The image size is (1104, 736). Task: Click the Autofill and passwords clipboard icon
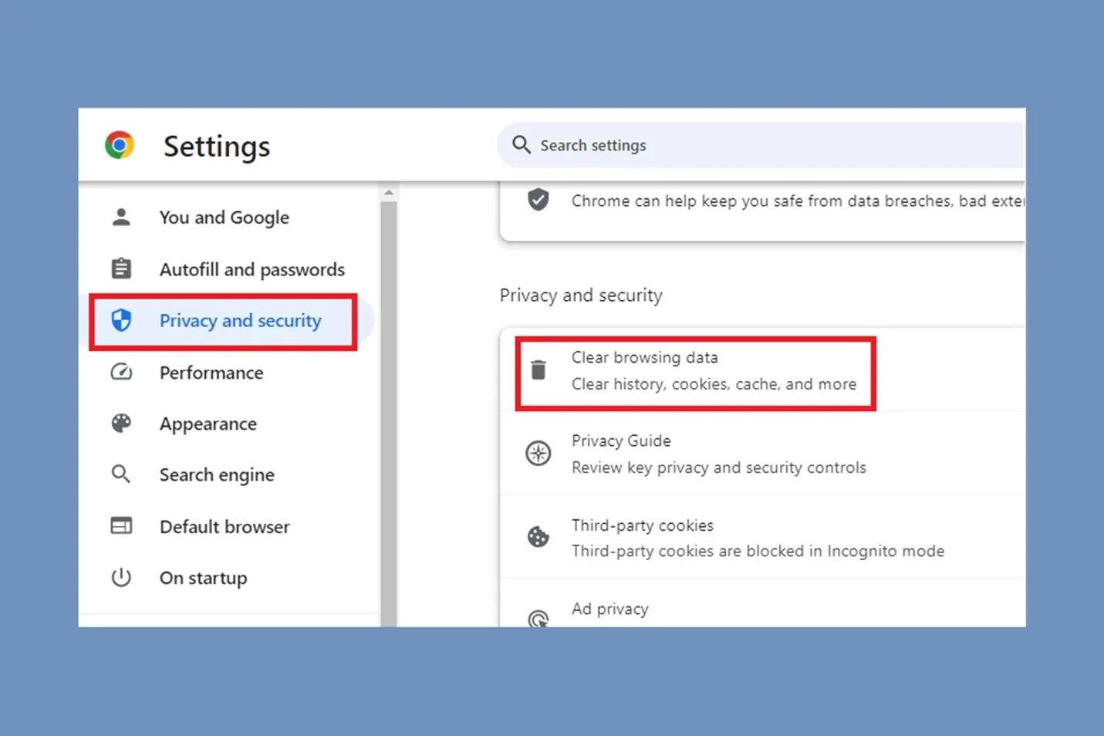pos(121,268)
